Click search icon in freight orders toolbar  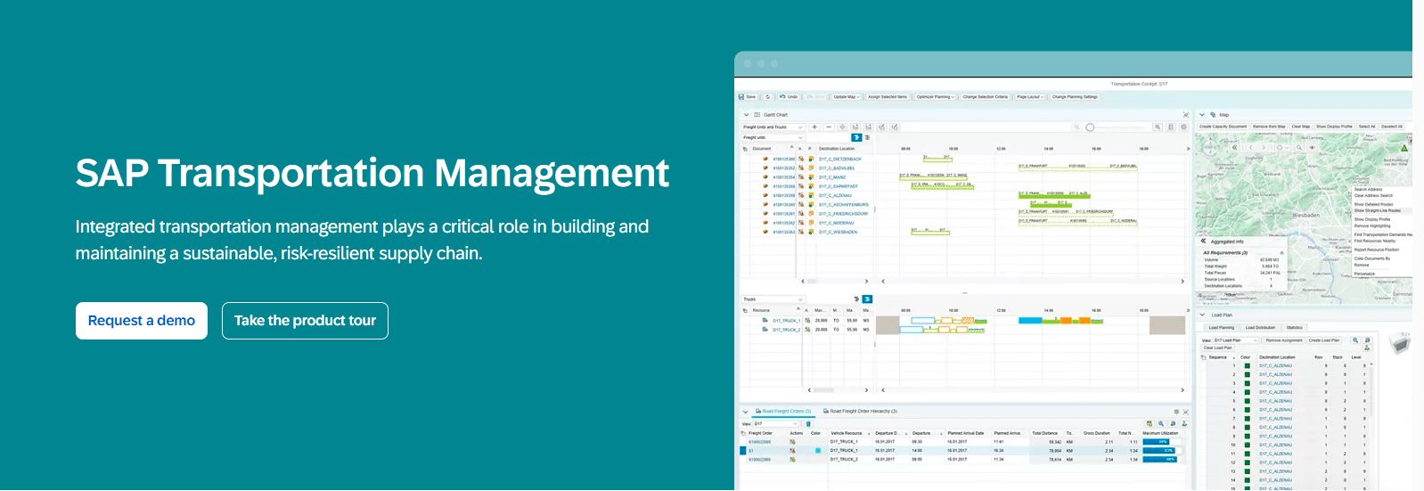tap(1161, 424)
